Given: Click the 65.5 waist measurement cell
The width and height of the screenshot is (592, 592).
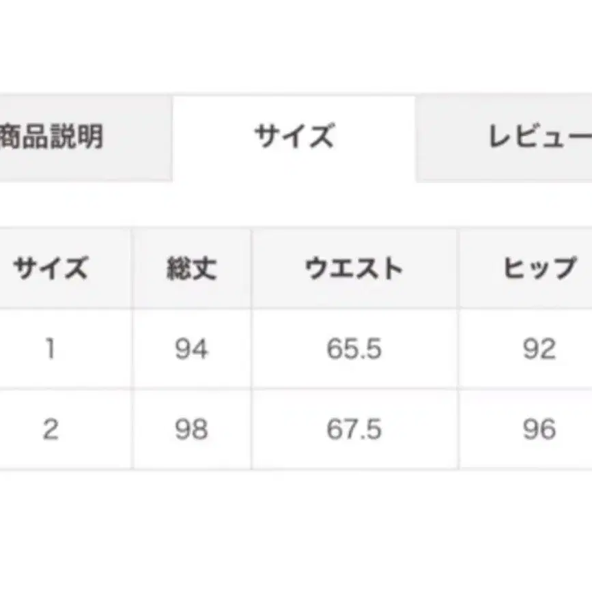Looking at the screenshot, I should point(354,349).
